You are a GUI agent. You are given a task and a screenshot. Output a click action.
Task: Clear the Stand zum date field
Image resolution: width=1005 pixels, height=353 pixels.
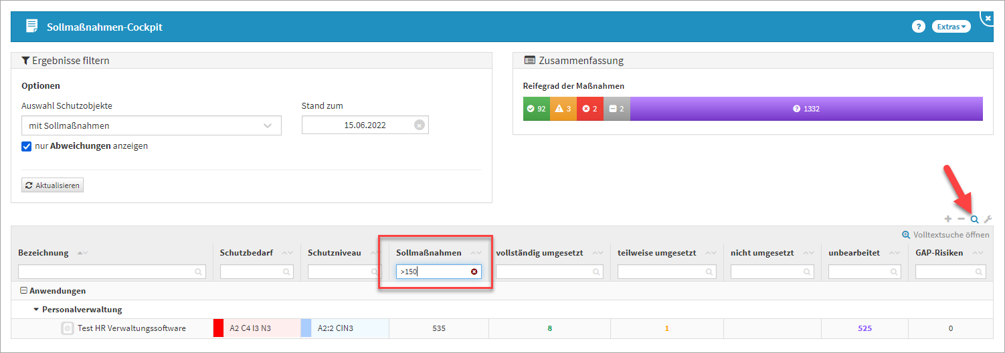pyautogui.click(x=419, y=125)
